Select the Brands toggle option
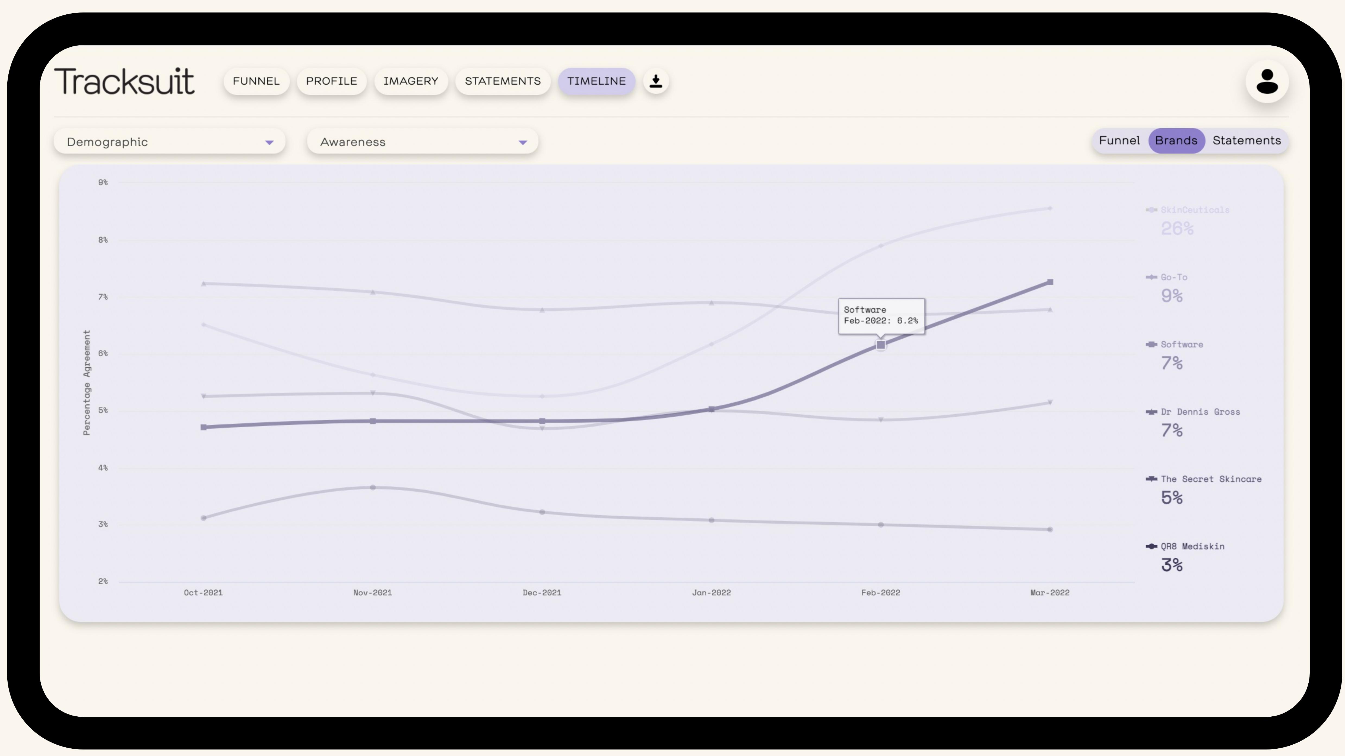 pyautogui.click(x=1176, y=141)
